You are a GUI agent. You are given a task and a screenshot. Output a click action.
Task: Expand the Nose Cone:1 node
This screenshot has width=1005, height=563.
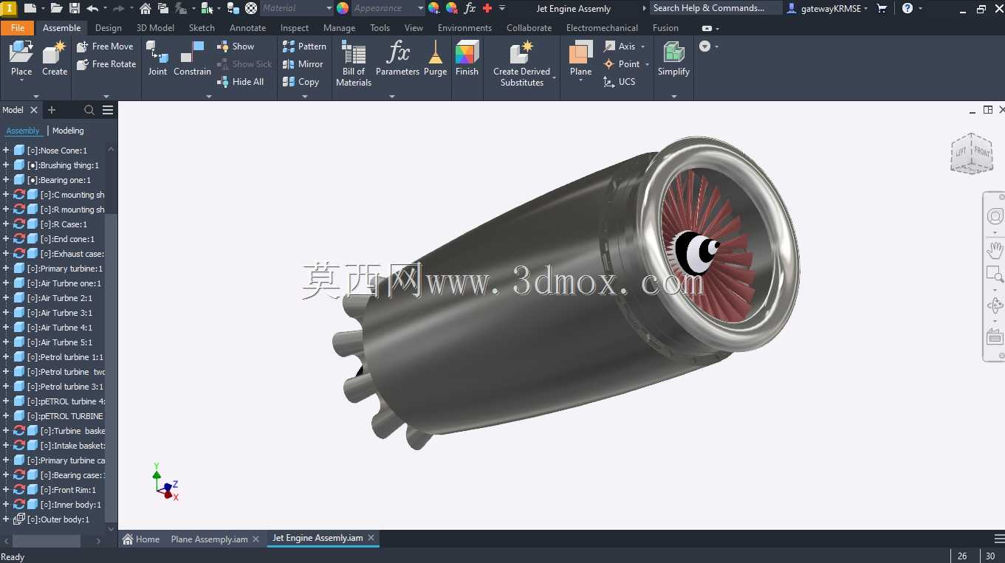(x=6, y=150)
